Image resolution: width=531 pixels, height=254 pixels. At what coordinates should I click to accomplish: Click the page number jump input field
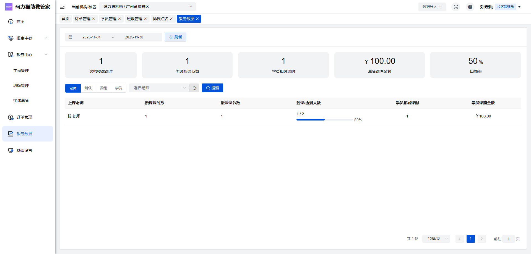point(508,239)
